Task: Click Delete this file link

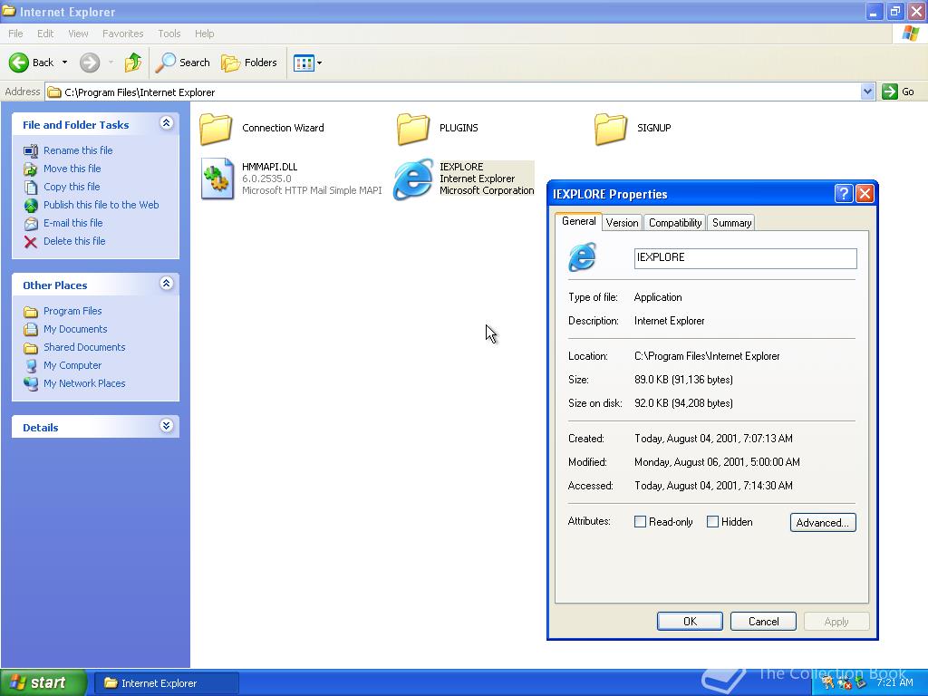Action: (x=74, y=241)
